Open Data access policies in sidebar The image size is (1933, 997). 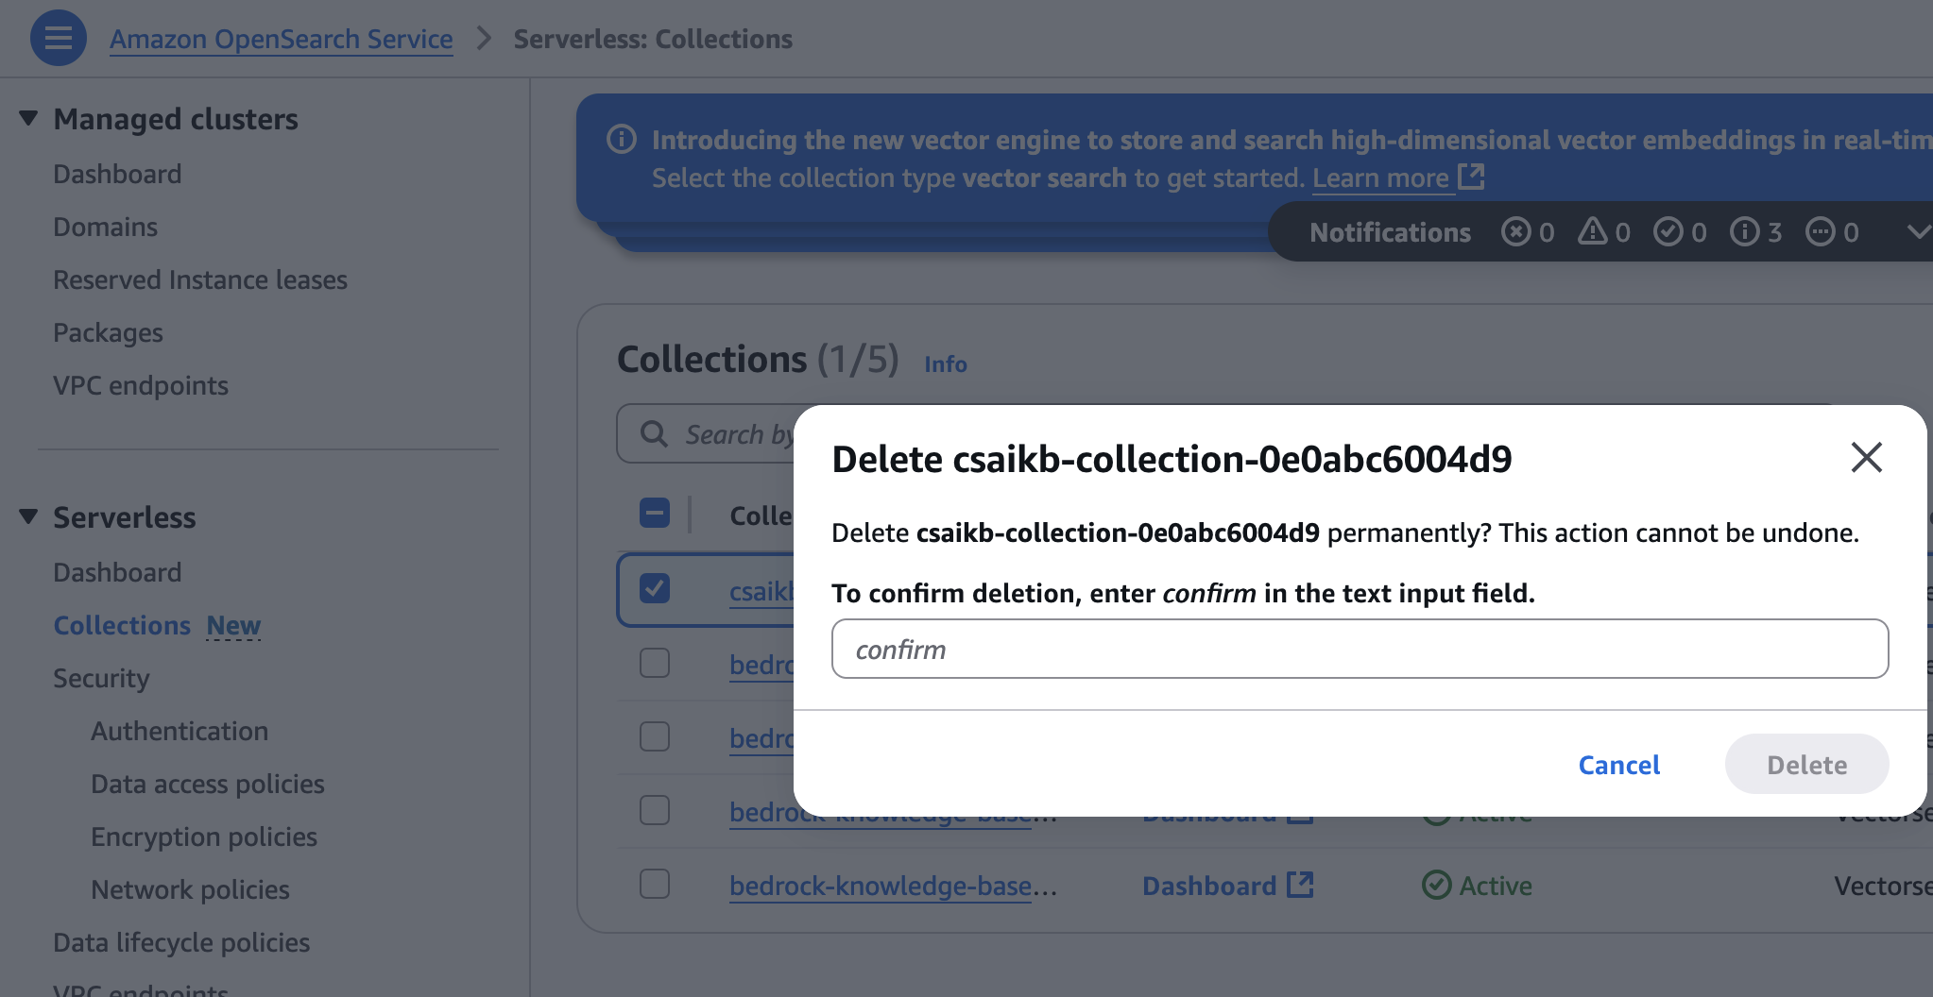point(207,784)
